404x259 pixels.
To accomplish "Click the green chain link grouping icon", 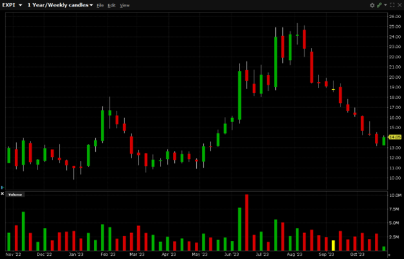I will pos(379,5).
